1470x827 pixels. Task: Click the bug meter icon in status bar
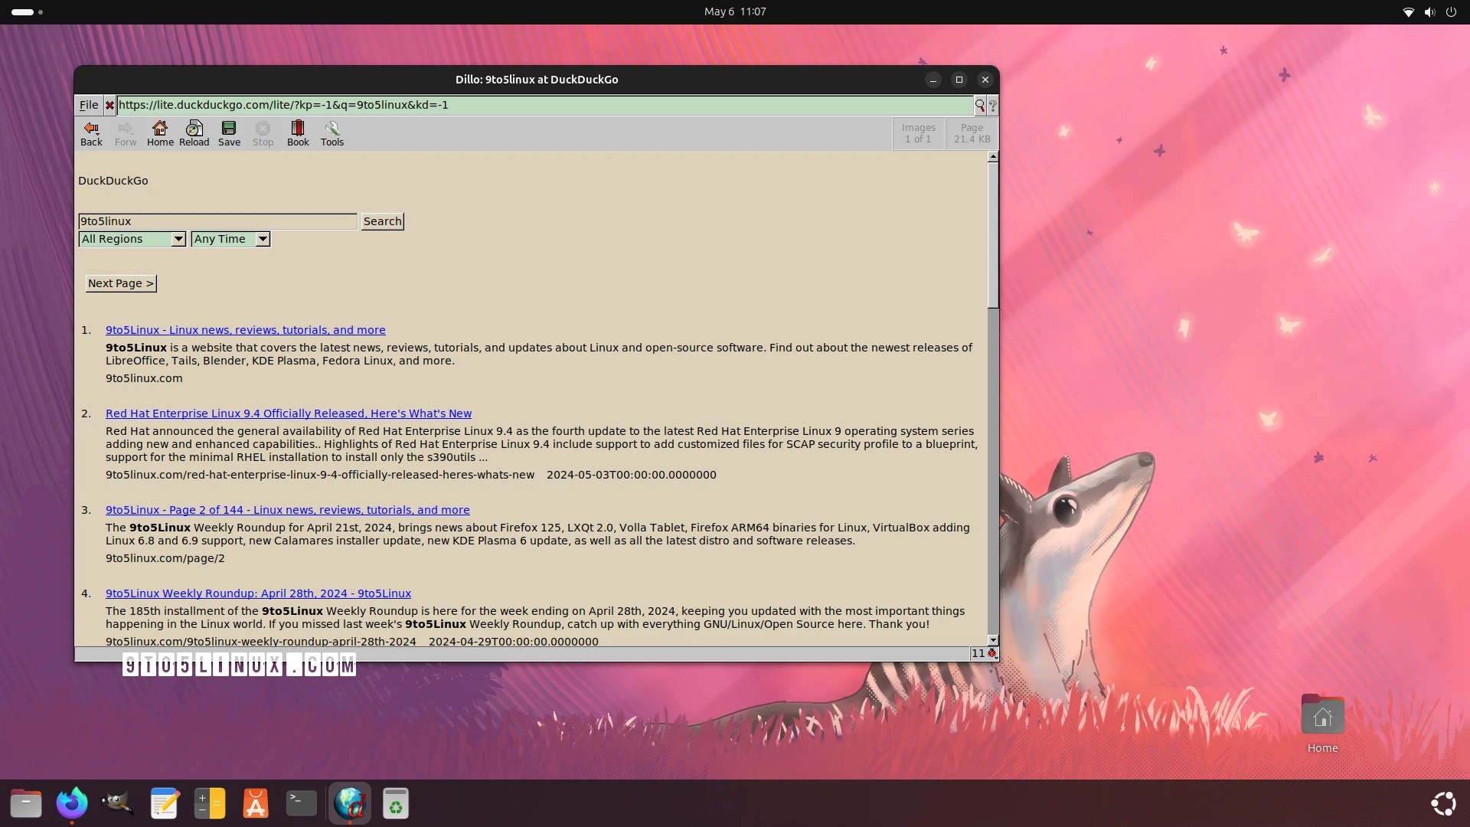pyautogui.click(x=991, y=653)
